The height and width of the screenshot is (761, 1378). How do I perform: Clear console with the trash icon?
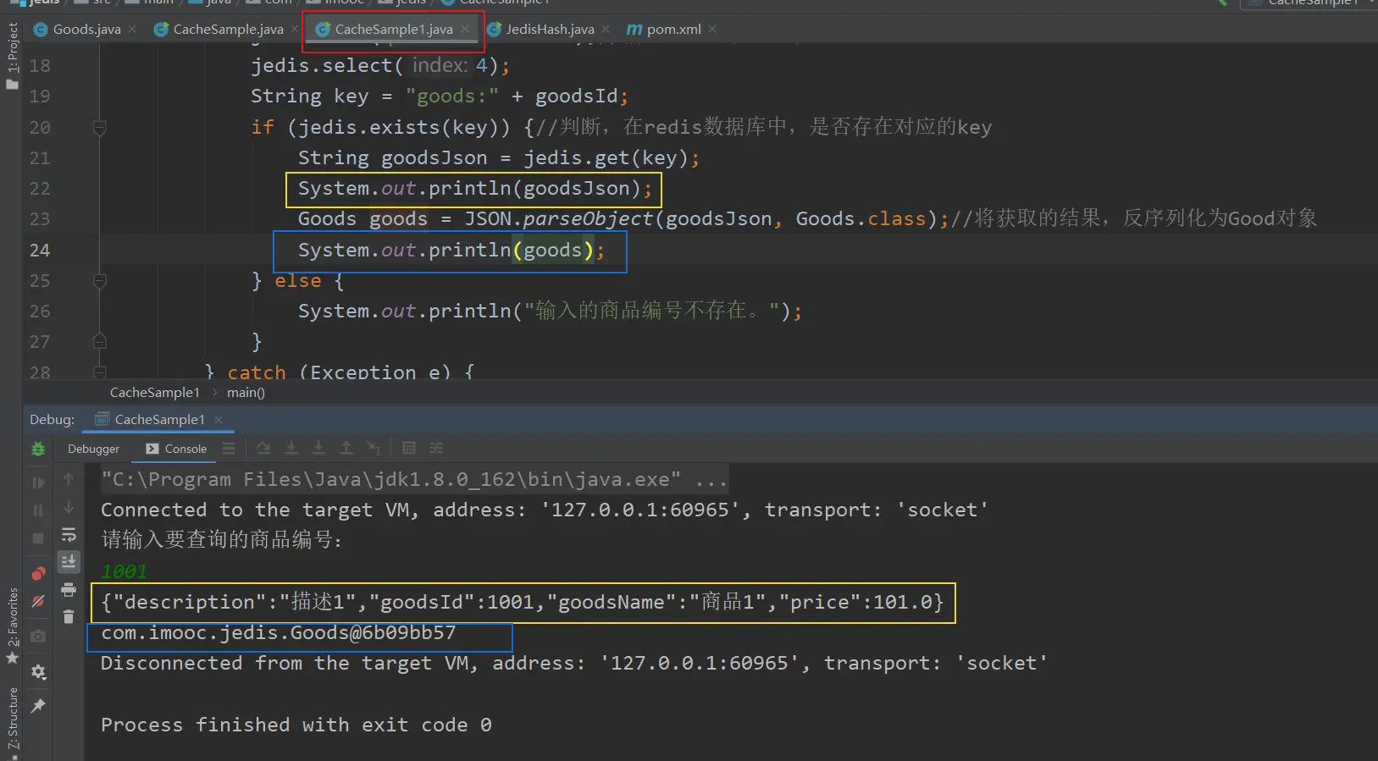69,616
